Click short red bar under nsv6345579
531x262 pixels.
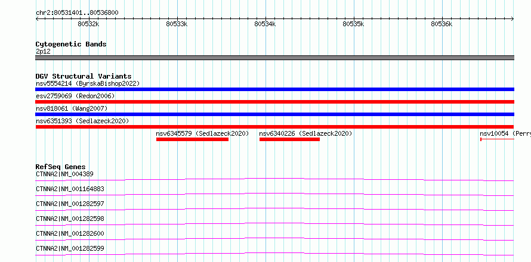point(192,139)
